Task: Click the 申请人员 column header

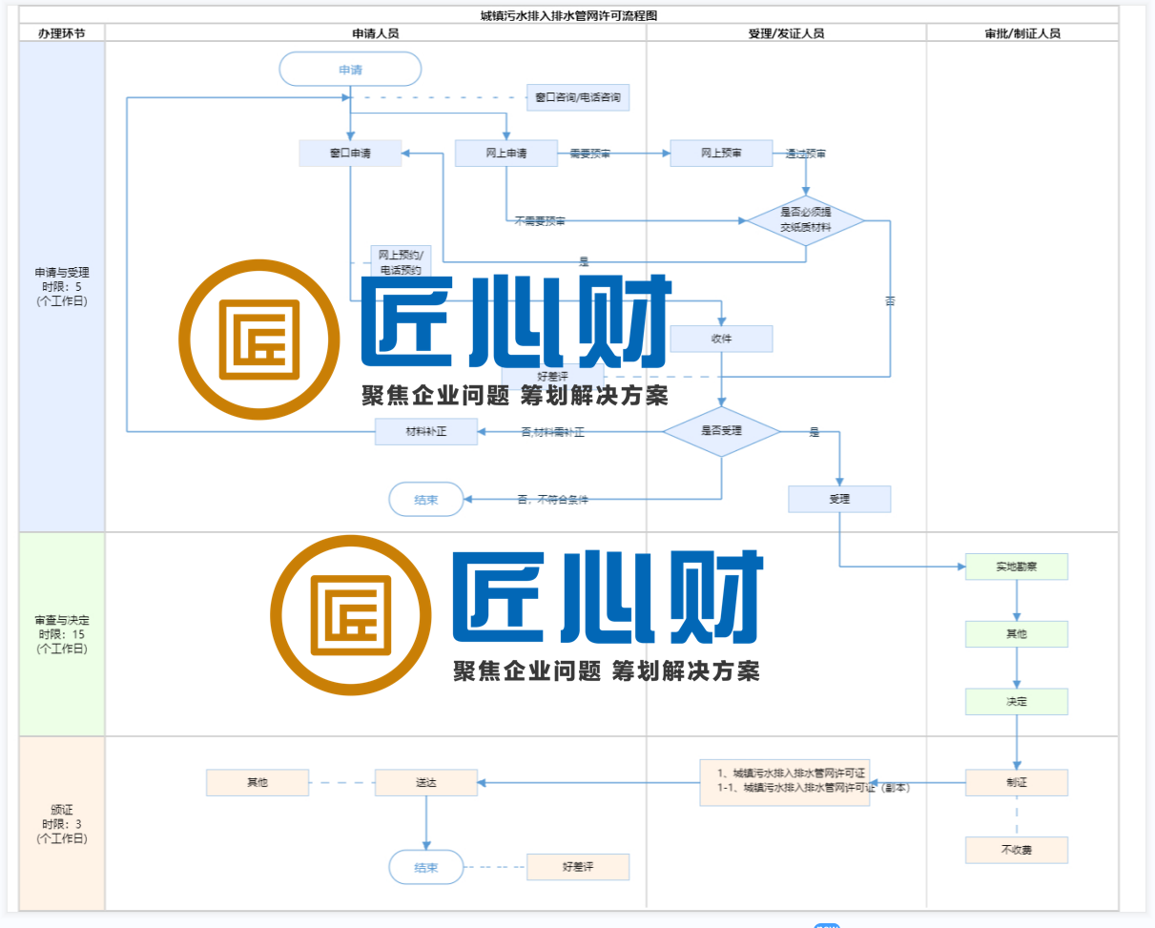Action: click(x=376, y=32)
